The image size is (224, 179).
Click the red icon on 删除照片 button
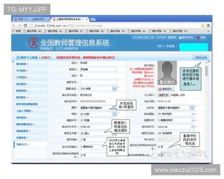(160, 89)
